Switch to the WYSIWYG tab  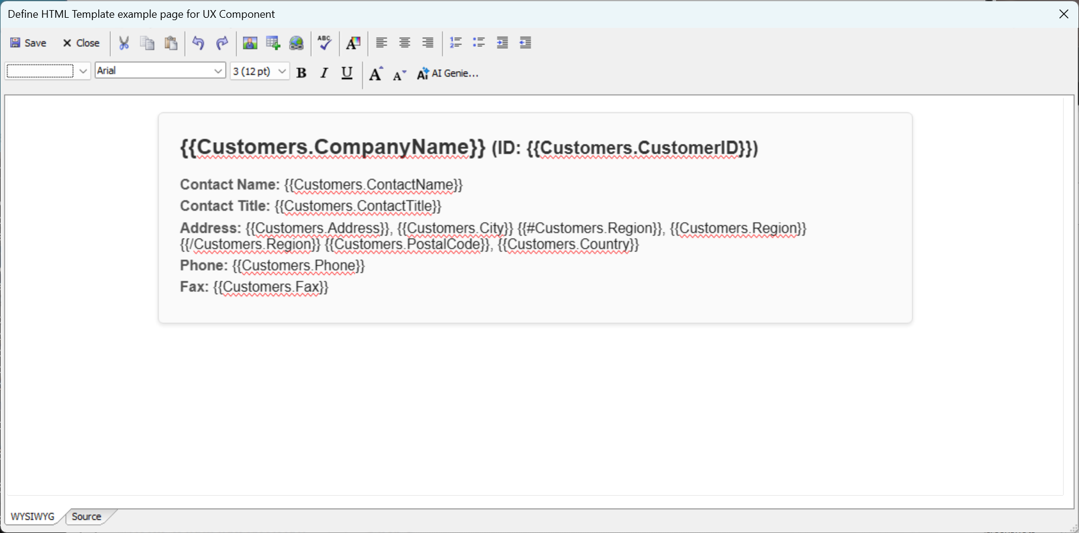pyautogui.click(x=33, y=516)
